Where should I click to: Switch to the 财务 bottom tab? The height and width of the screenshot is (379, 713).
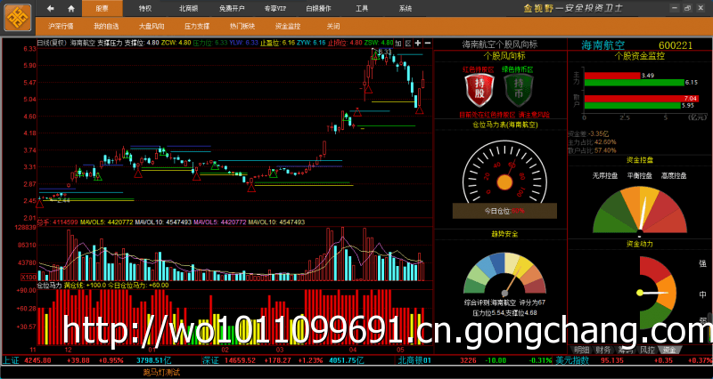point(604,350)
